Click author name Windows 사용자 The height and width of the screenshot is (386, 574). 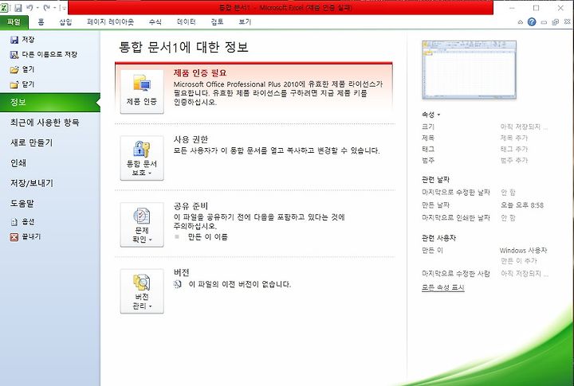523,251
